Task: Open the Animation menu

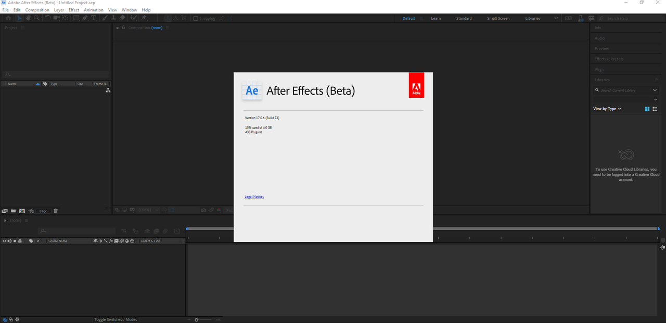Action: (94, 10)
